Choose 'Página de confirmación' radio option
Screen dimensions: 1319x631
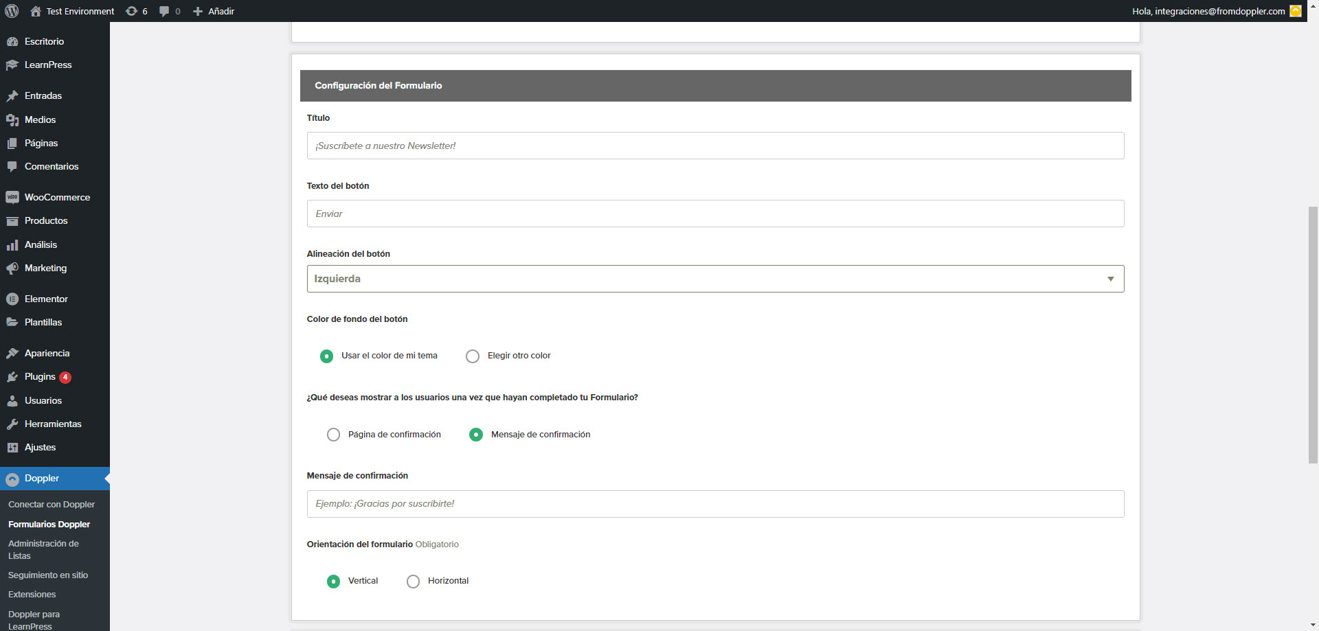tap(334, 435)
